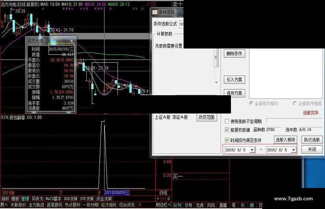325x209 pixels.
Task: Collapse the sidebar via 侧边栏 toggle
Action: [x=163, y=205]
